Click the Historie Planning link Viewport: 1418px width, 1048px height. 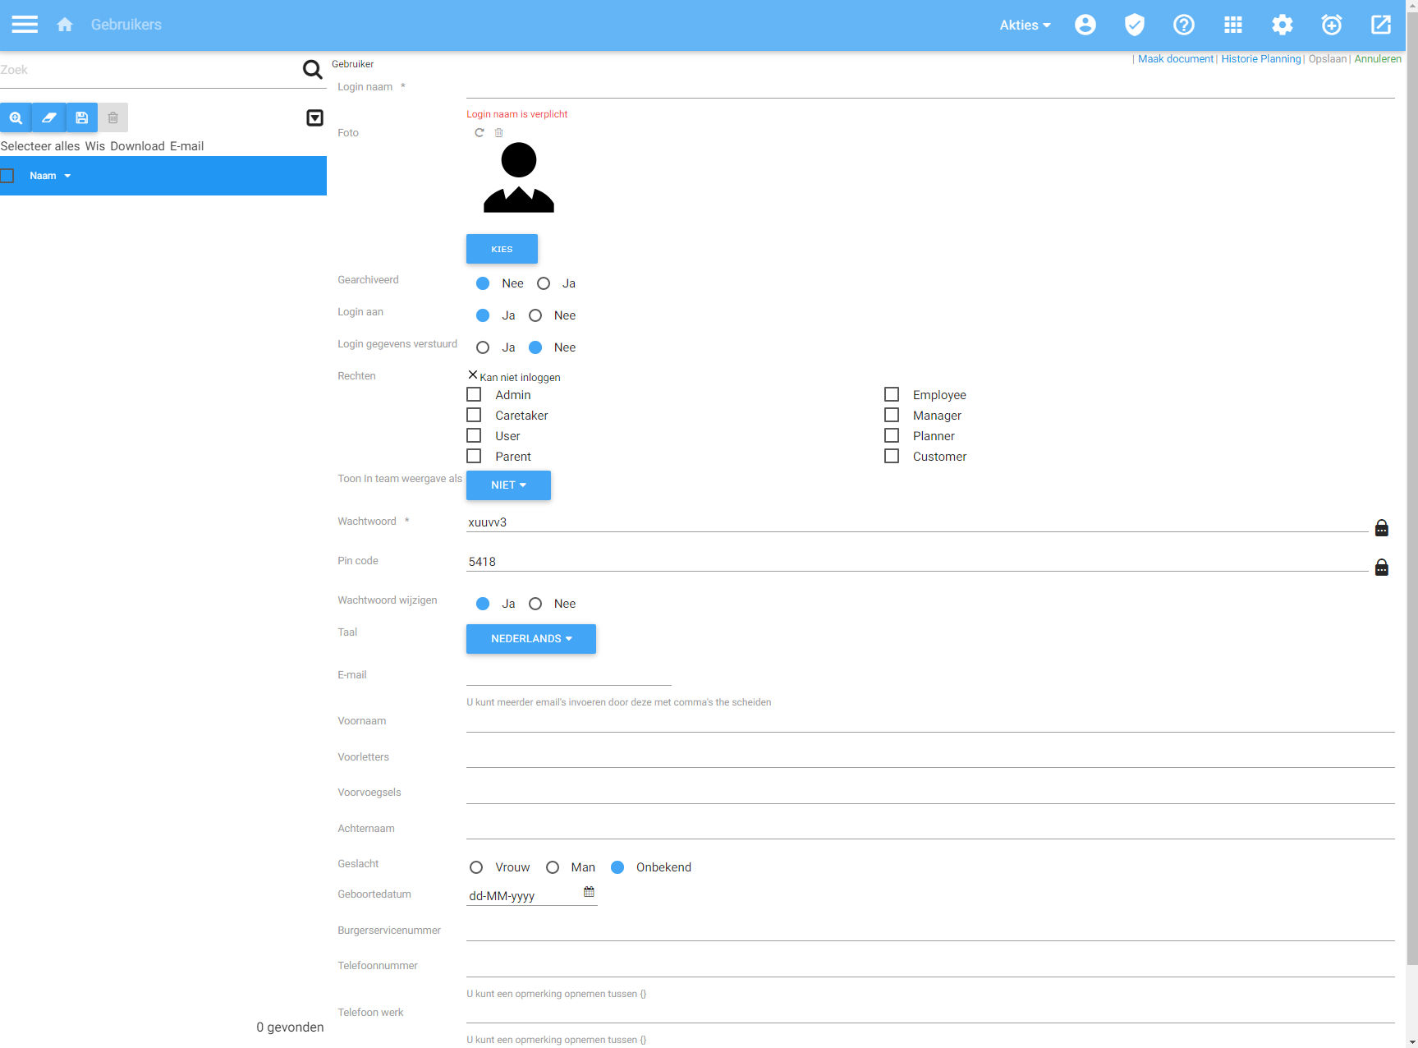click(1260, 59)
